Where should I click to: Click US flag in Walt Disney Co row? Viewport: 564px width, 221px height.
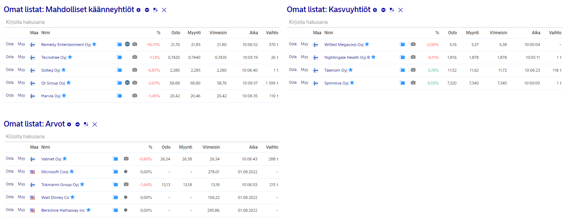coord(32,197)
